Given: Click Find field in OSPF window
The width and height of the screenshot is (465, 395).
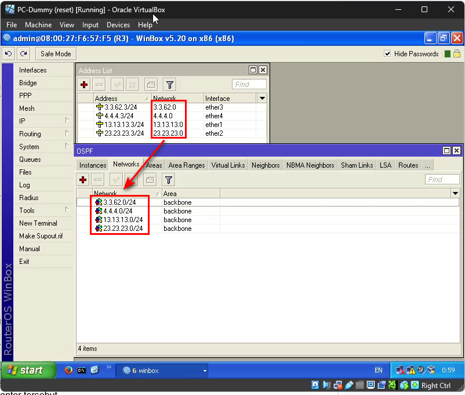Looking at the screenshot, I should coord(442,179).
